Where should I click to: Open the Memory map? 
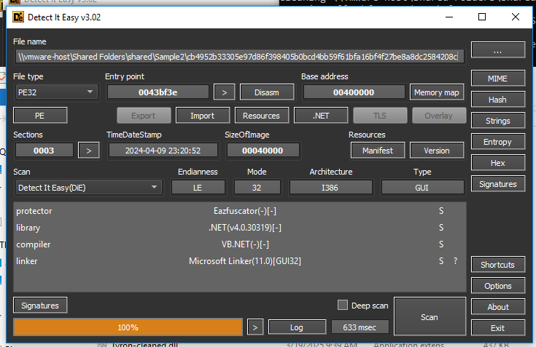pyautogui.click(x=437, y=92)
